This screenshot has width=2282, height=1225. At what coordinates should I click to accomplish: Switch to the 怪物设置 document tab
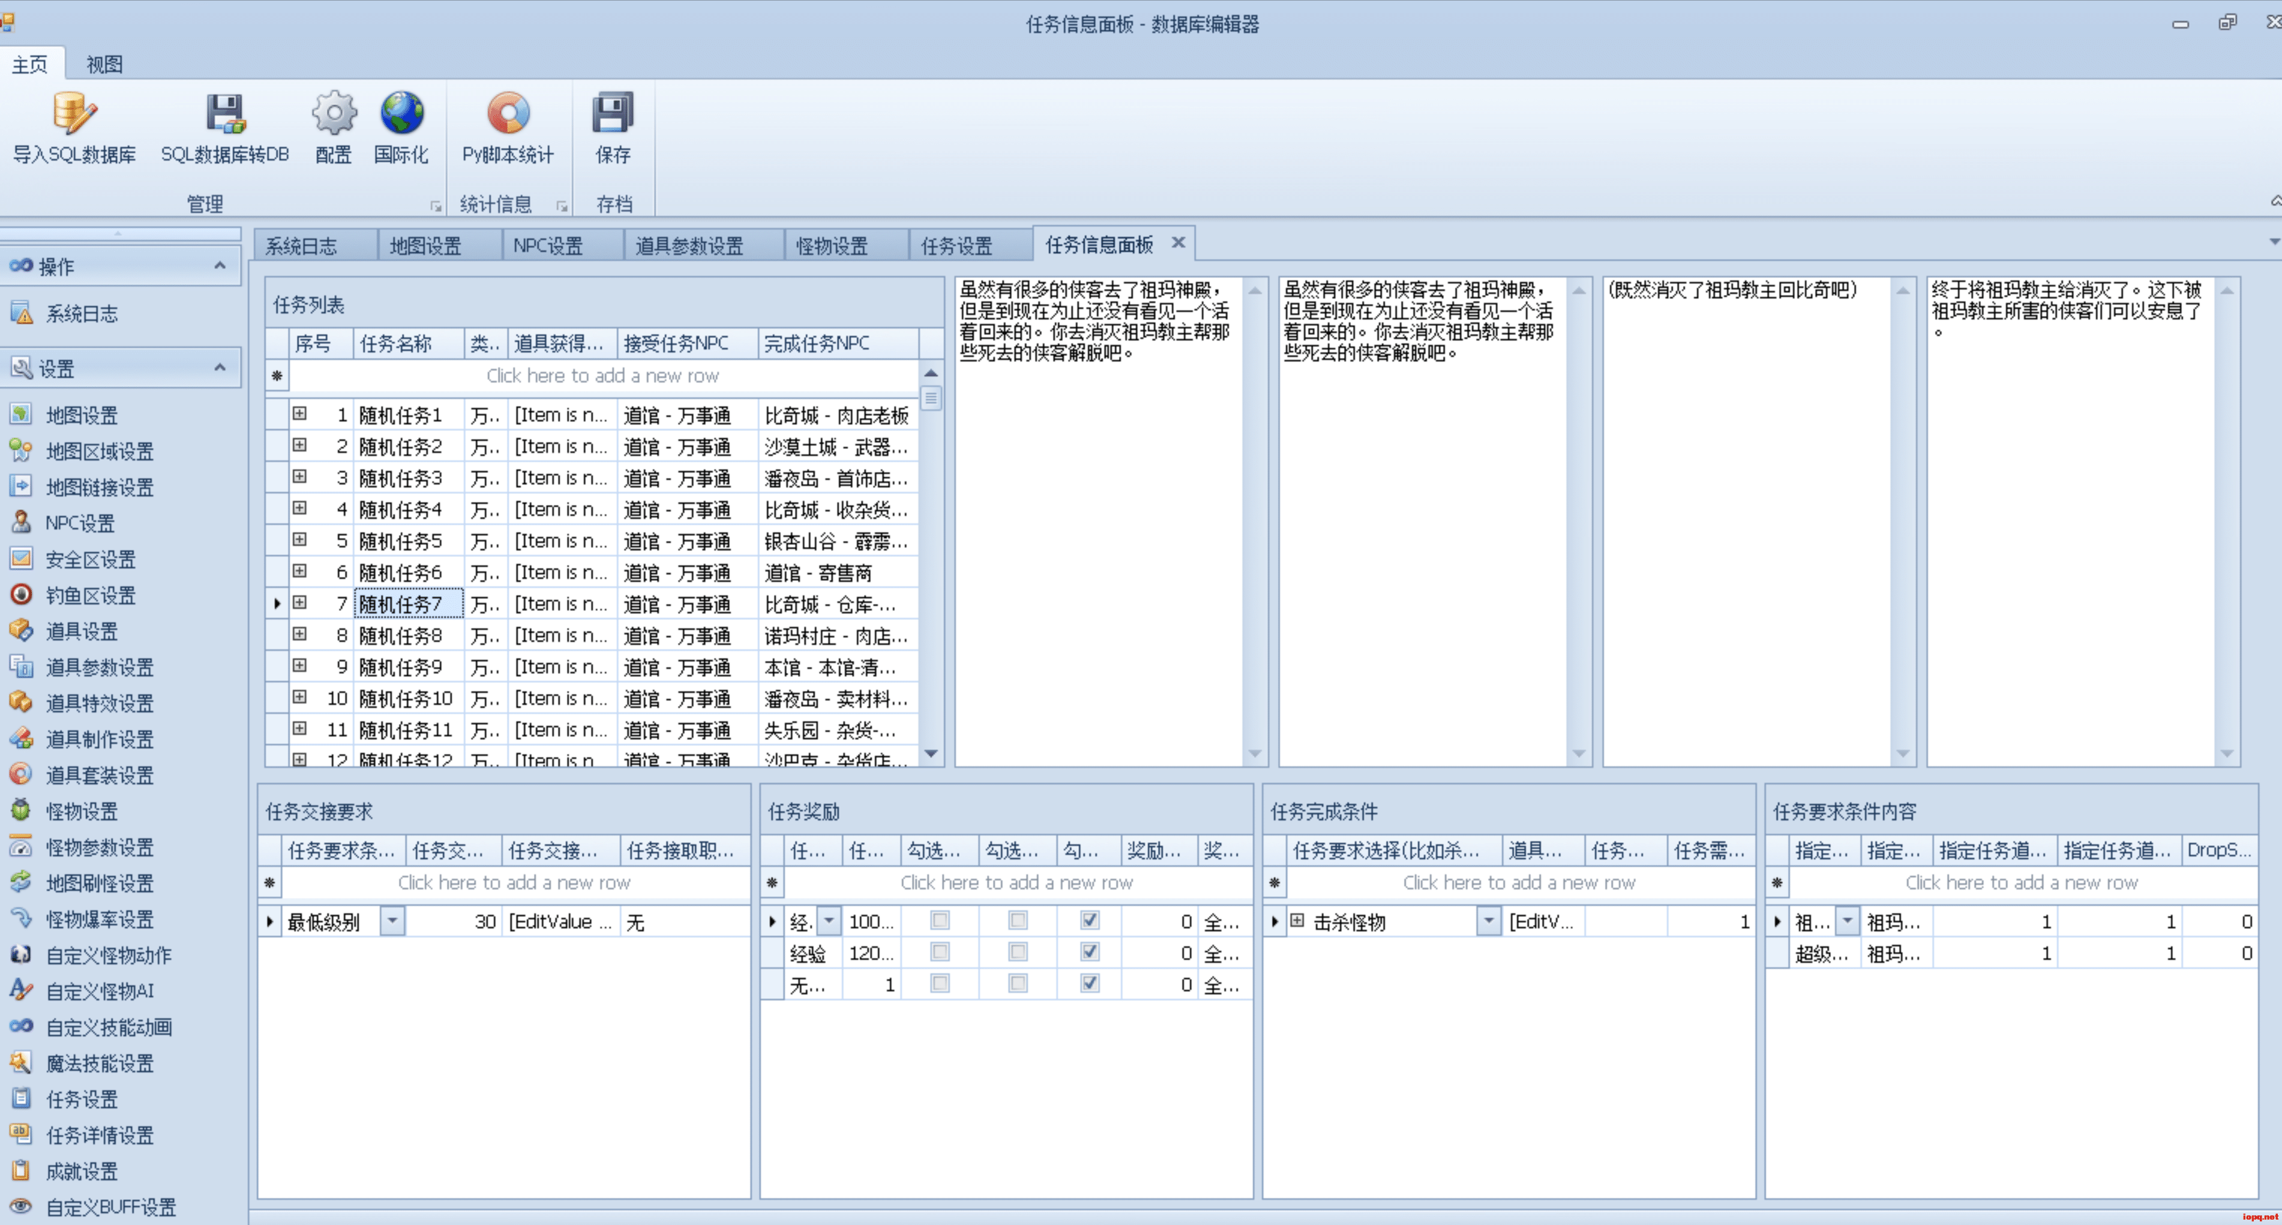tap(831, 245)
